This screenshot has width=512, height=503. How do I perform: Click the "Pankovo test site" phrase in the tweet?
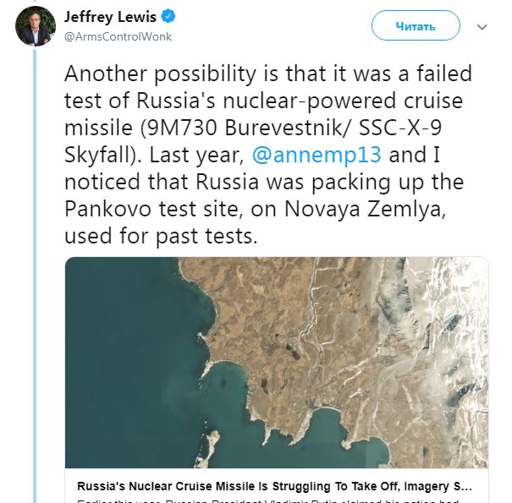tap(154, 209)
